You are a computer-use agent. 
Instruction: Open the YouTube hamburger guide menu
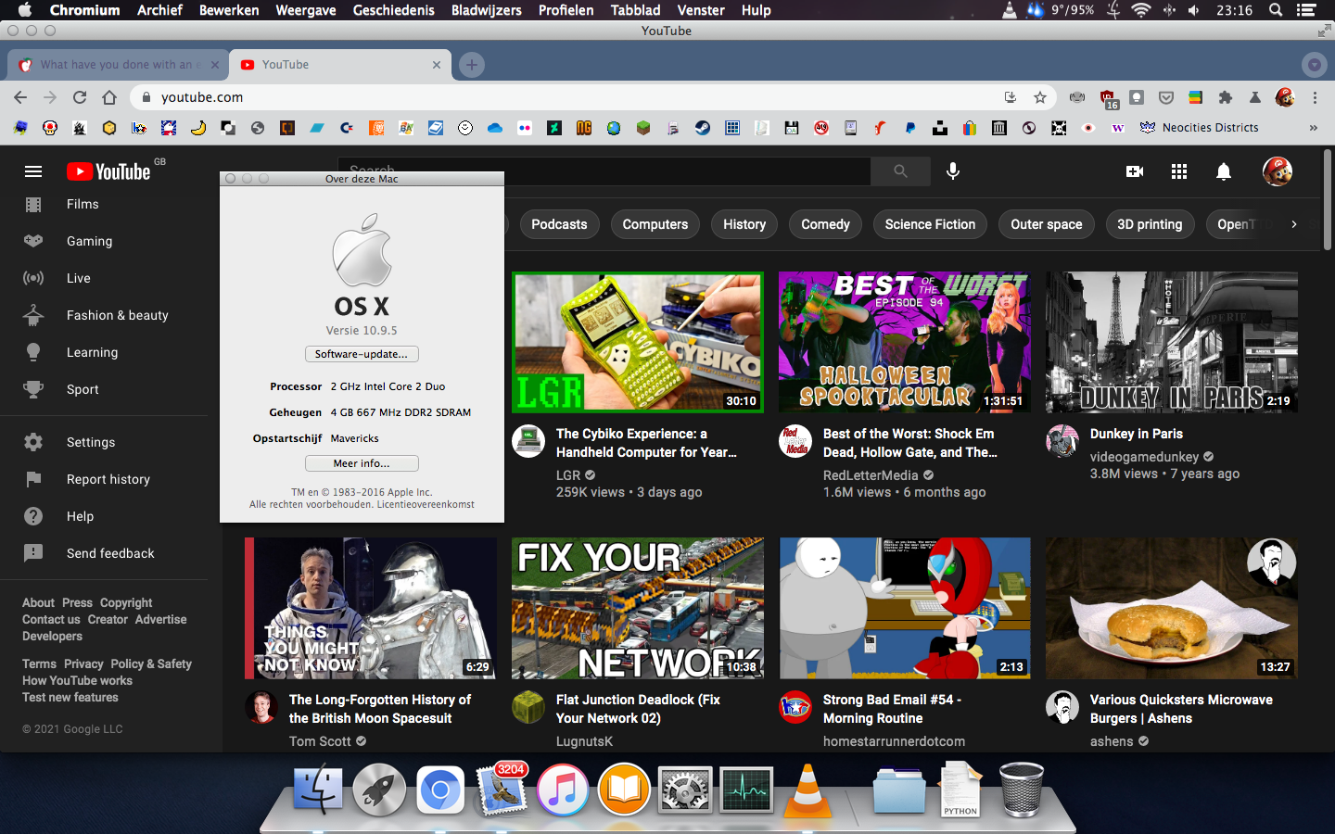click(33, 171)
